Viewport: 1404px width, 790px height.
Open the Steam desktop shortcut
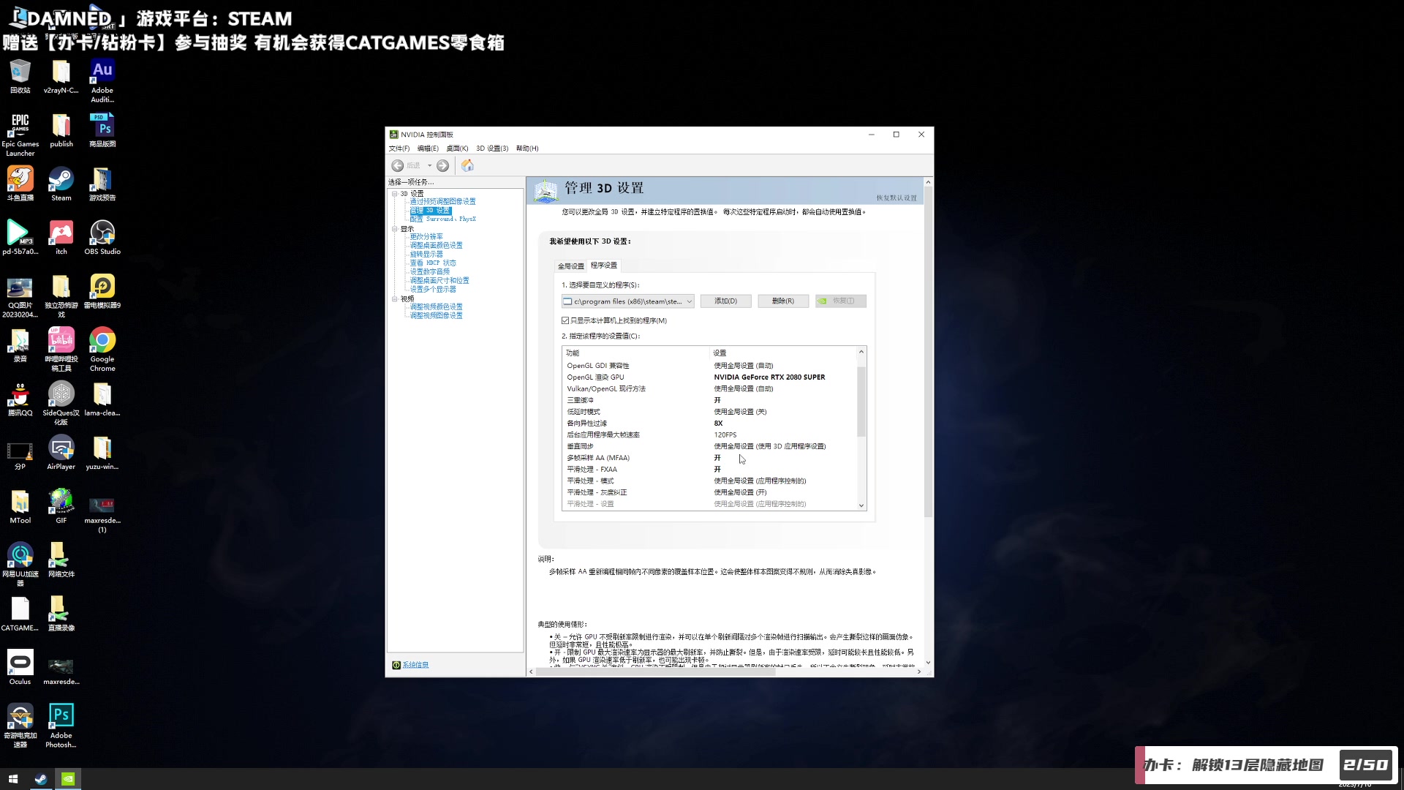tap(61, 184)
